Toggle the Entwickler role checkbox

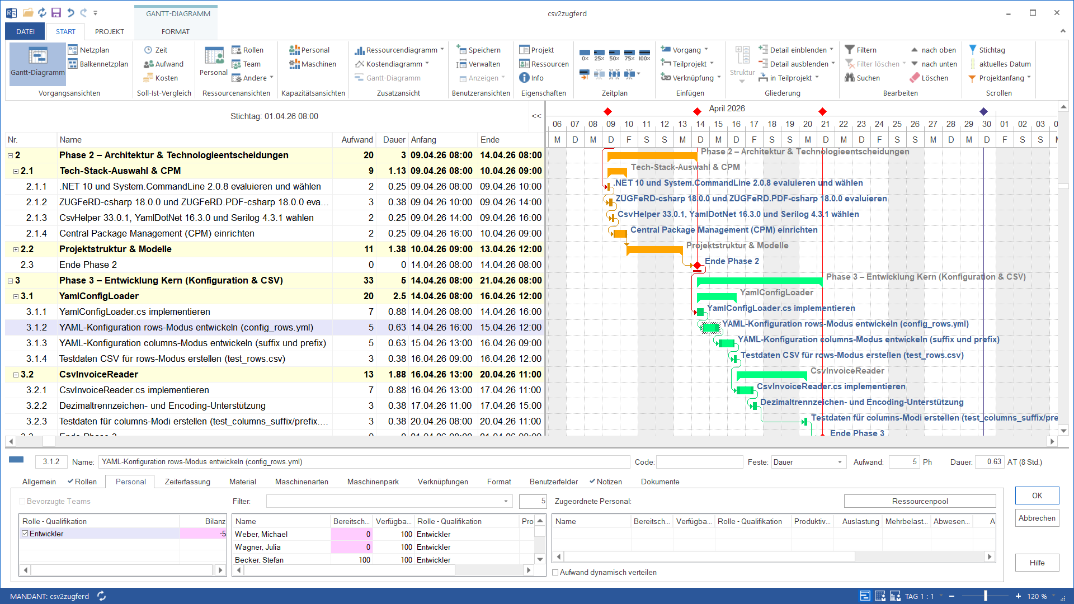tap(25, 534)
